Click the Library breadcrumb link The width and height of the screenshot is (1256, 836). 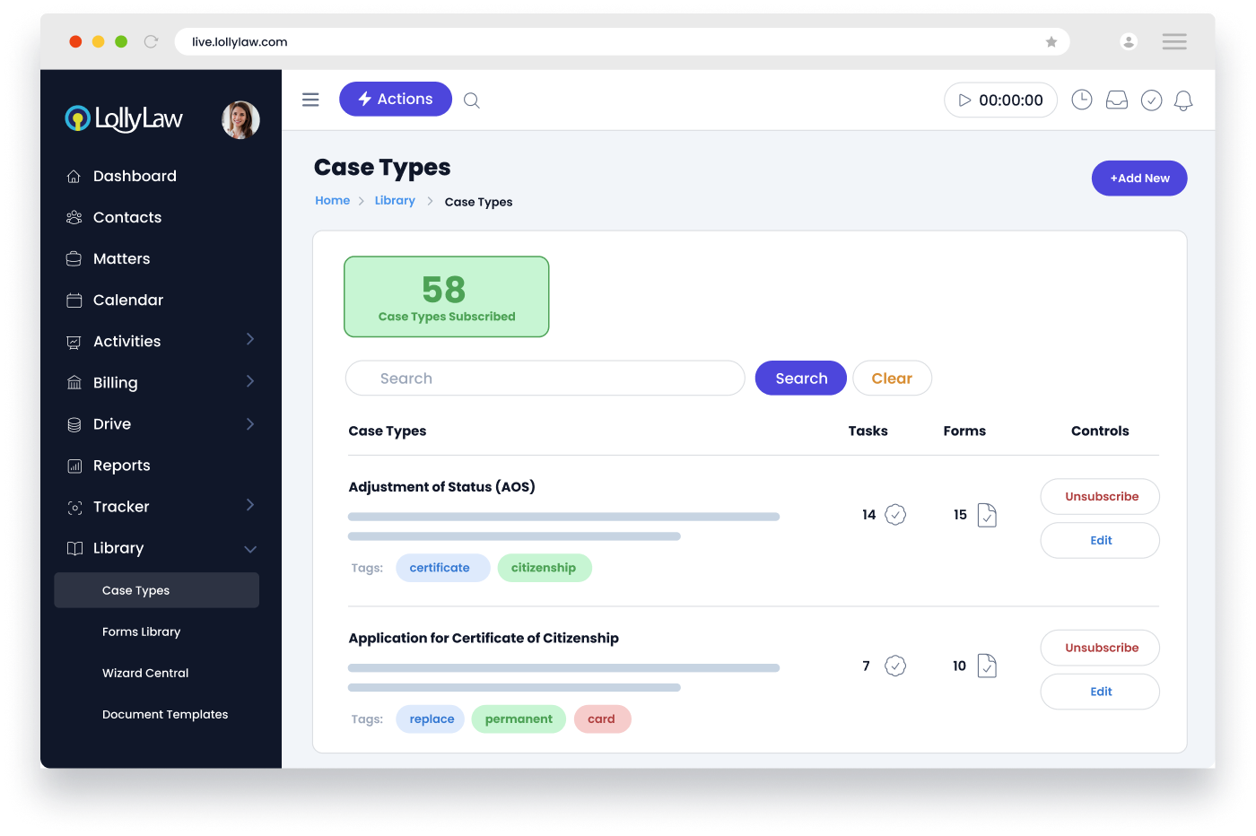point(395,201)
